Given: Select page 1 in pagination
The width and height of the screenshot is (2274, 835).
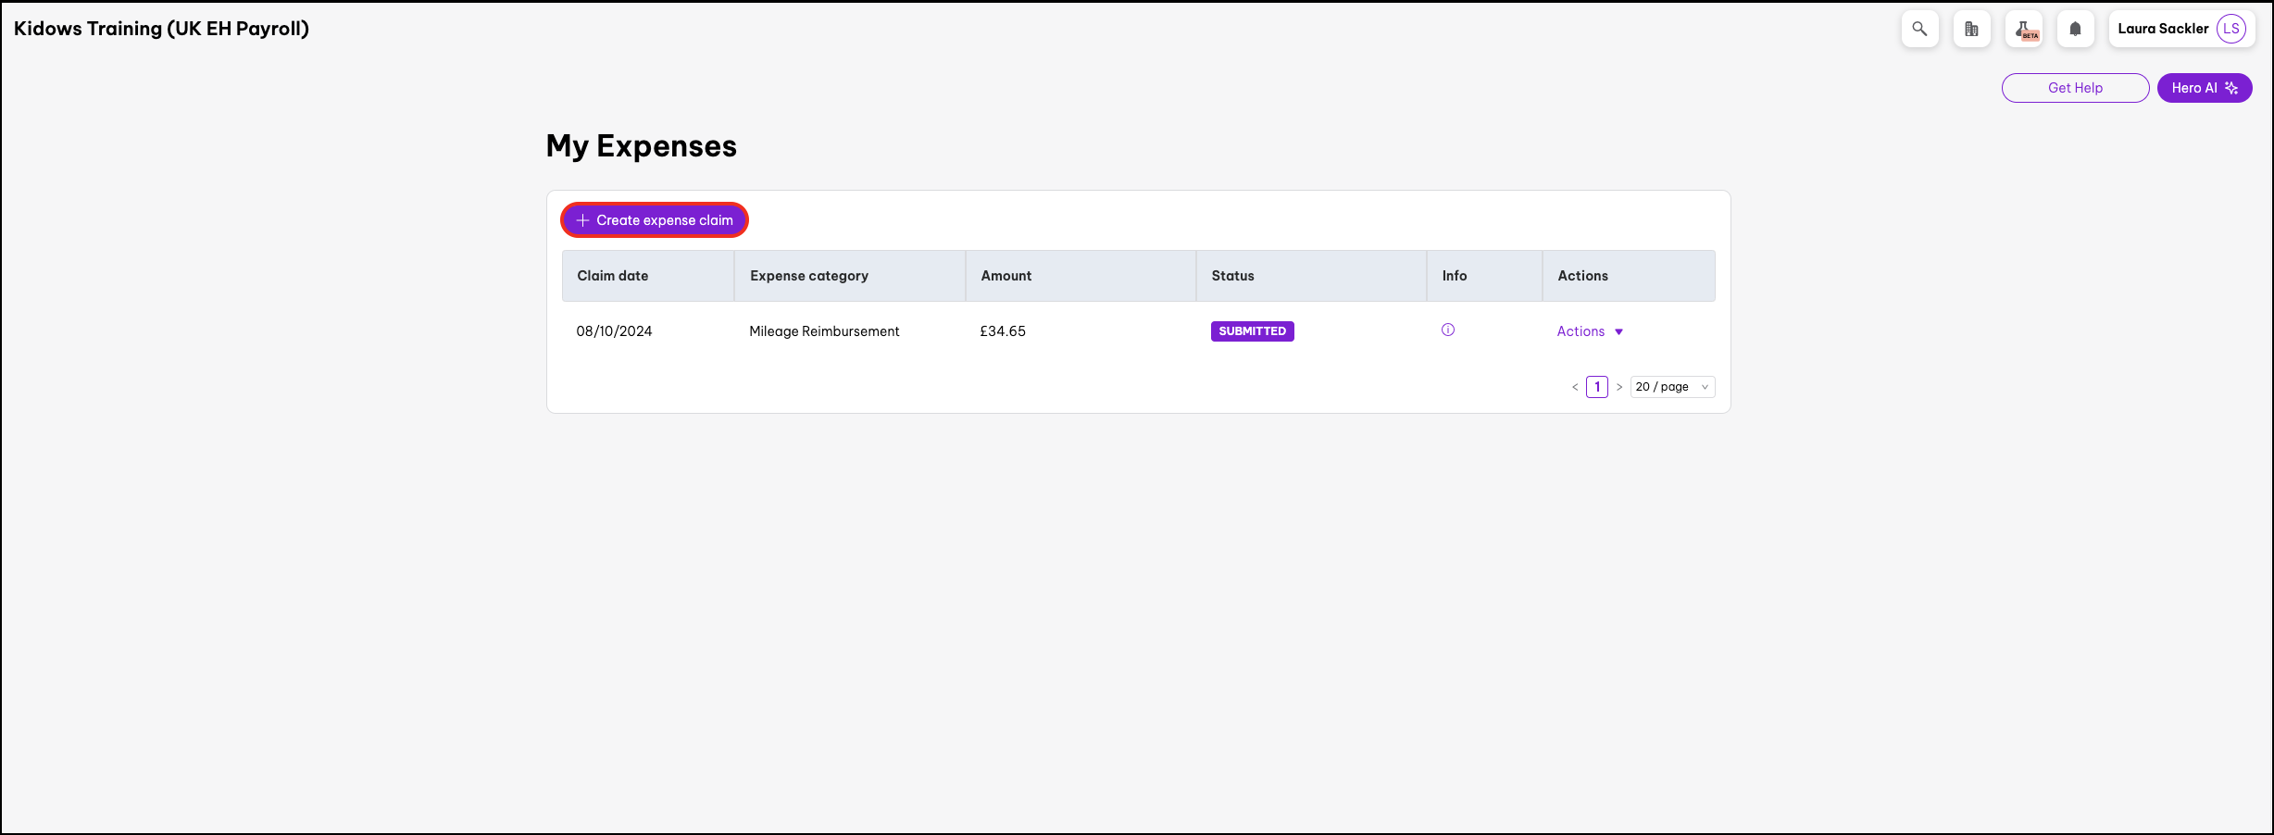Looking at the screenshot, I should [x=1596, y=387].
